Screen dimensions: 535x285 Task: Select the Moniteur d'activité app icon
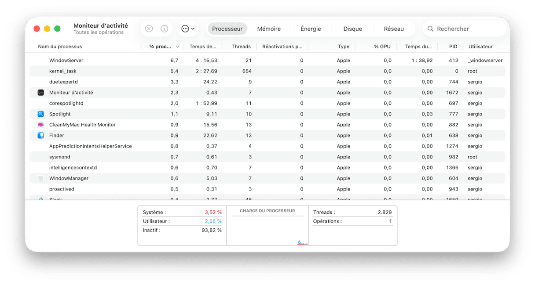coord(40,93)
